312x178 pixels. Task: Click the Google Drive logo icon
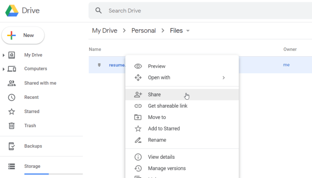click(x=12, y=11)
